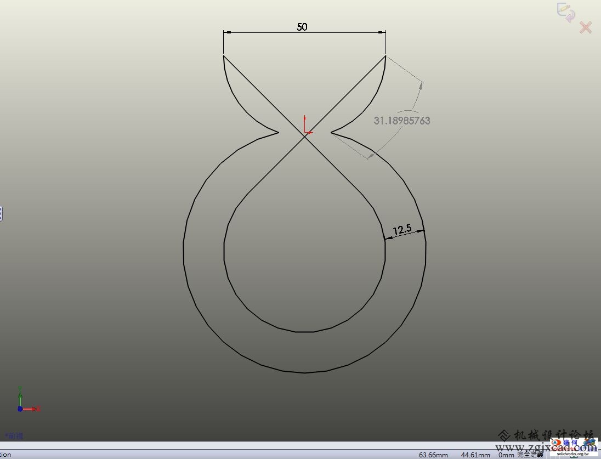Click the 0mm value in status bar
Image resolution: width=601 pixels, height=459 pixels.
click(x=506, y=455)
